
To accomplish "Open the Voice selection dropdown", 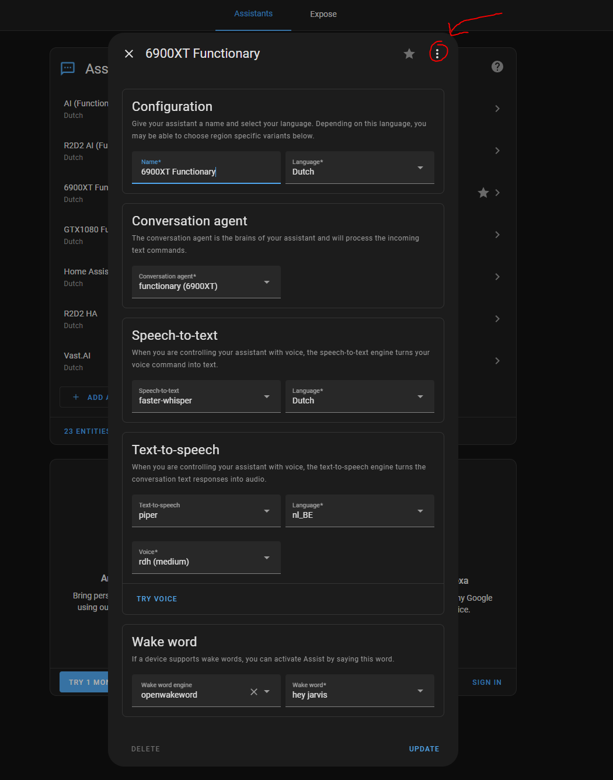I will (x=267, y=557).
